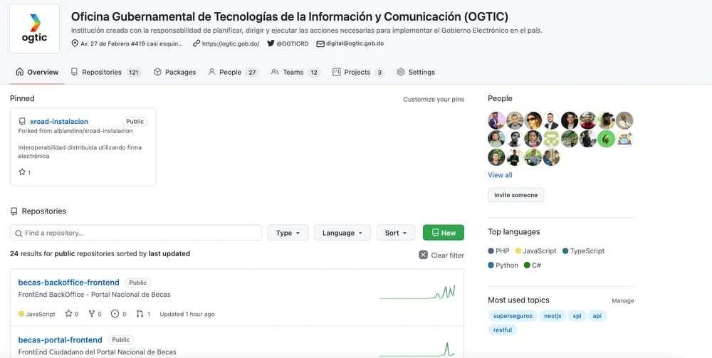Select JavaScript in Top languages
712x358 pixels.
536,251
